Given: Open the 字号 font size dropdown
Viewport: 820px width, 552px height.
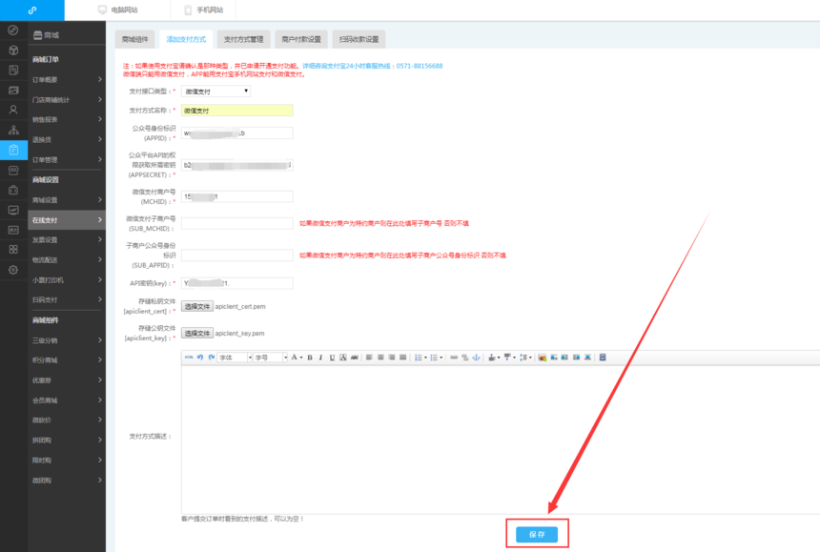Looking at the screenshot, I should (x=271, y=357).
